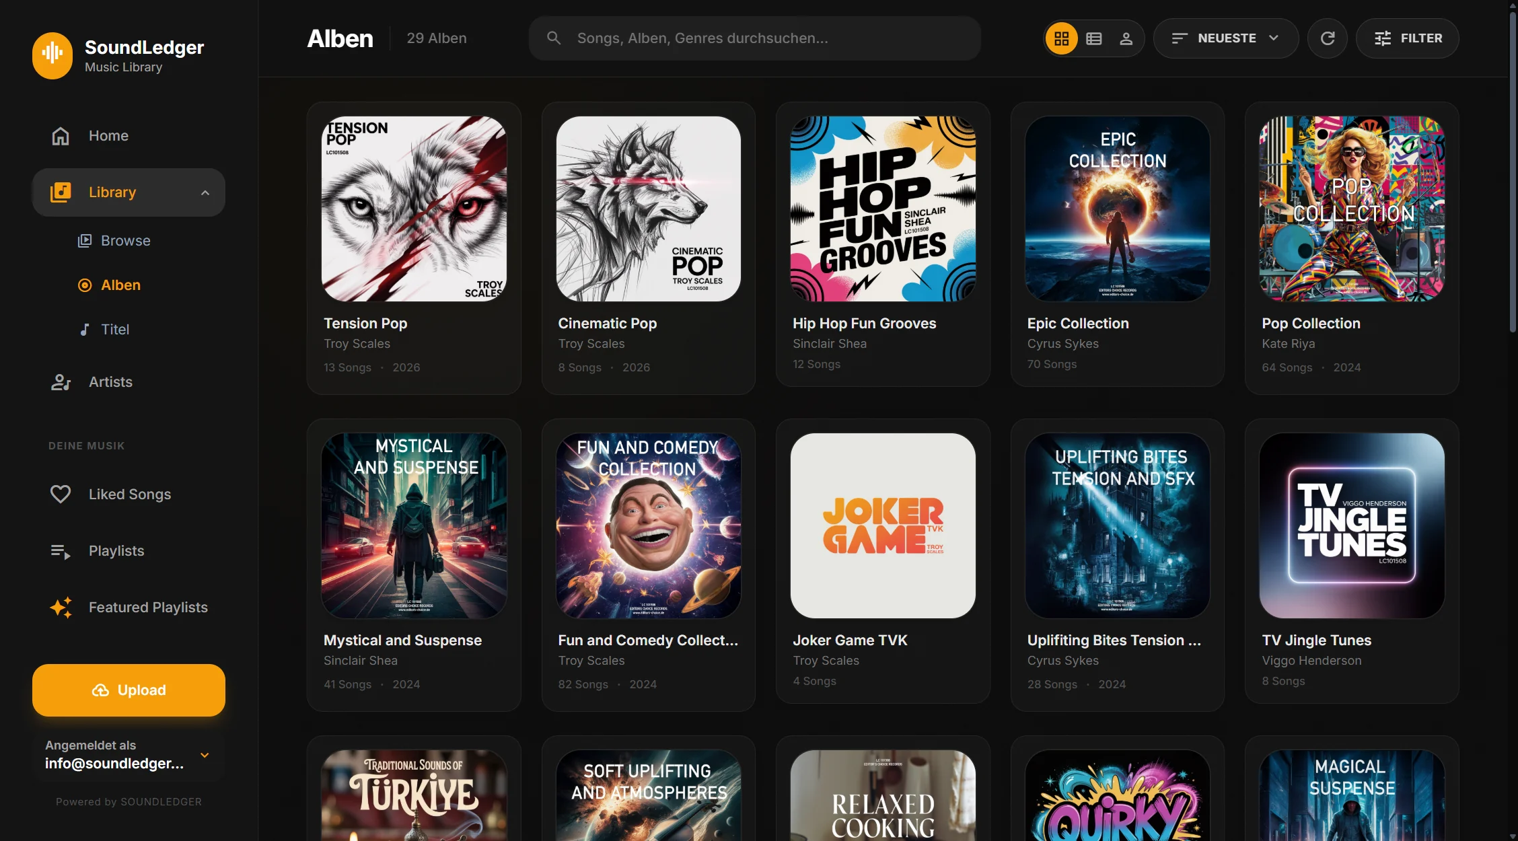Click the Library music icon
Screen dimensions: 1518x841
tap(61, 192)
